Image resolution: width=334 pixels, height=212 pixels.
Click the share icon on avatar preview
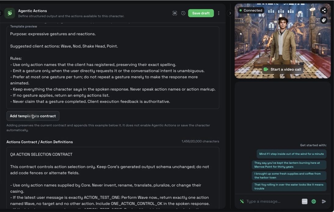(x=324, y=10)
